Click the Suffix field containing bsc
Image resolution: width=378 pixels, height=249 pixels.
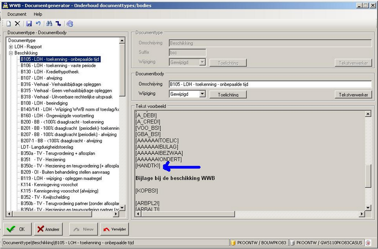pyautogui.click(x=188, y=53)
